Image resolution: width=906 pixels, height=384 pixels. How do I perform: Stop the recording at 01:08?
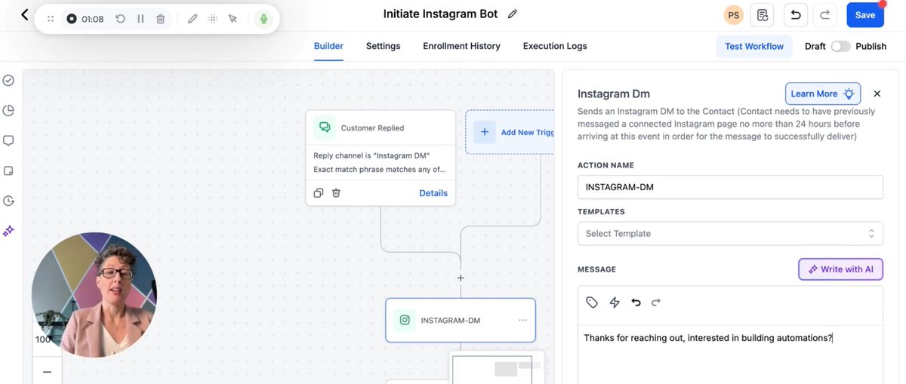(72, 19)
